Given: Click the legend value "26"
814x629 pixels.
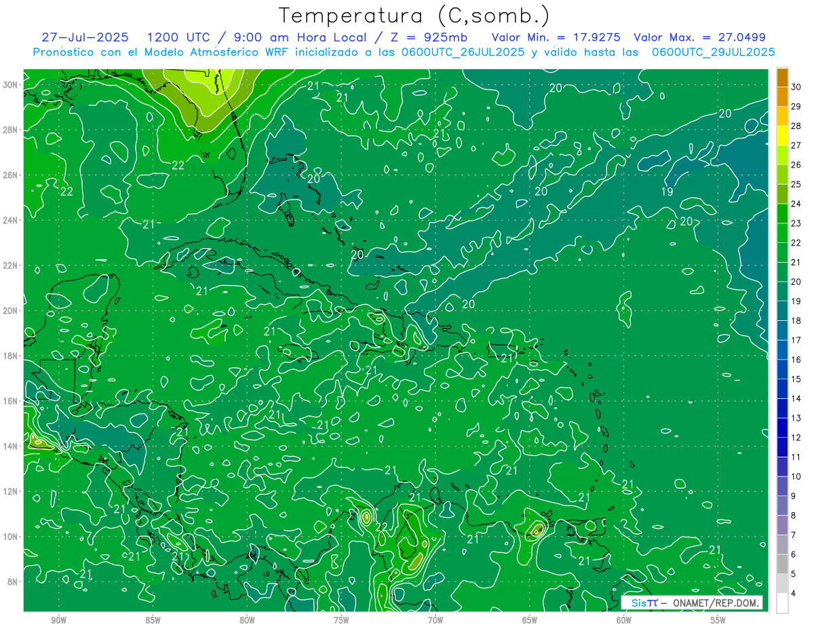Looking at the screenshot, I should (796, 165).
